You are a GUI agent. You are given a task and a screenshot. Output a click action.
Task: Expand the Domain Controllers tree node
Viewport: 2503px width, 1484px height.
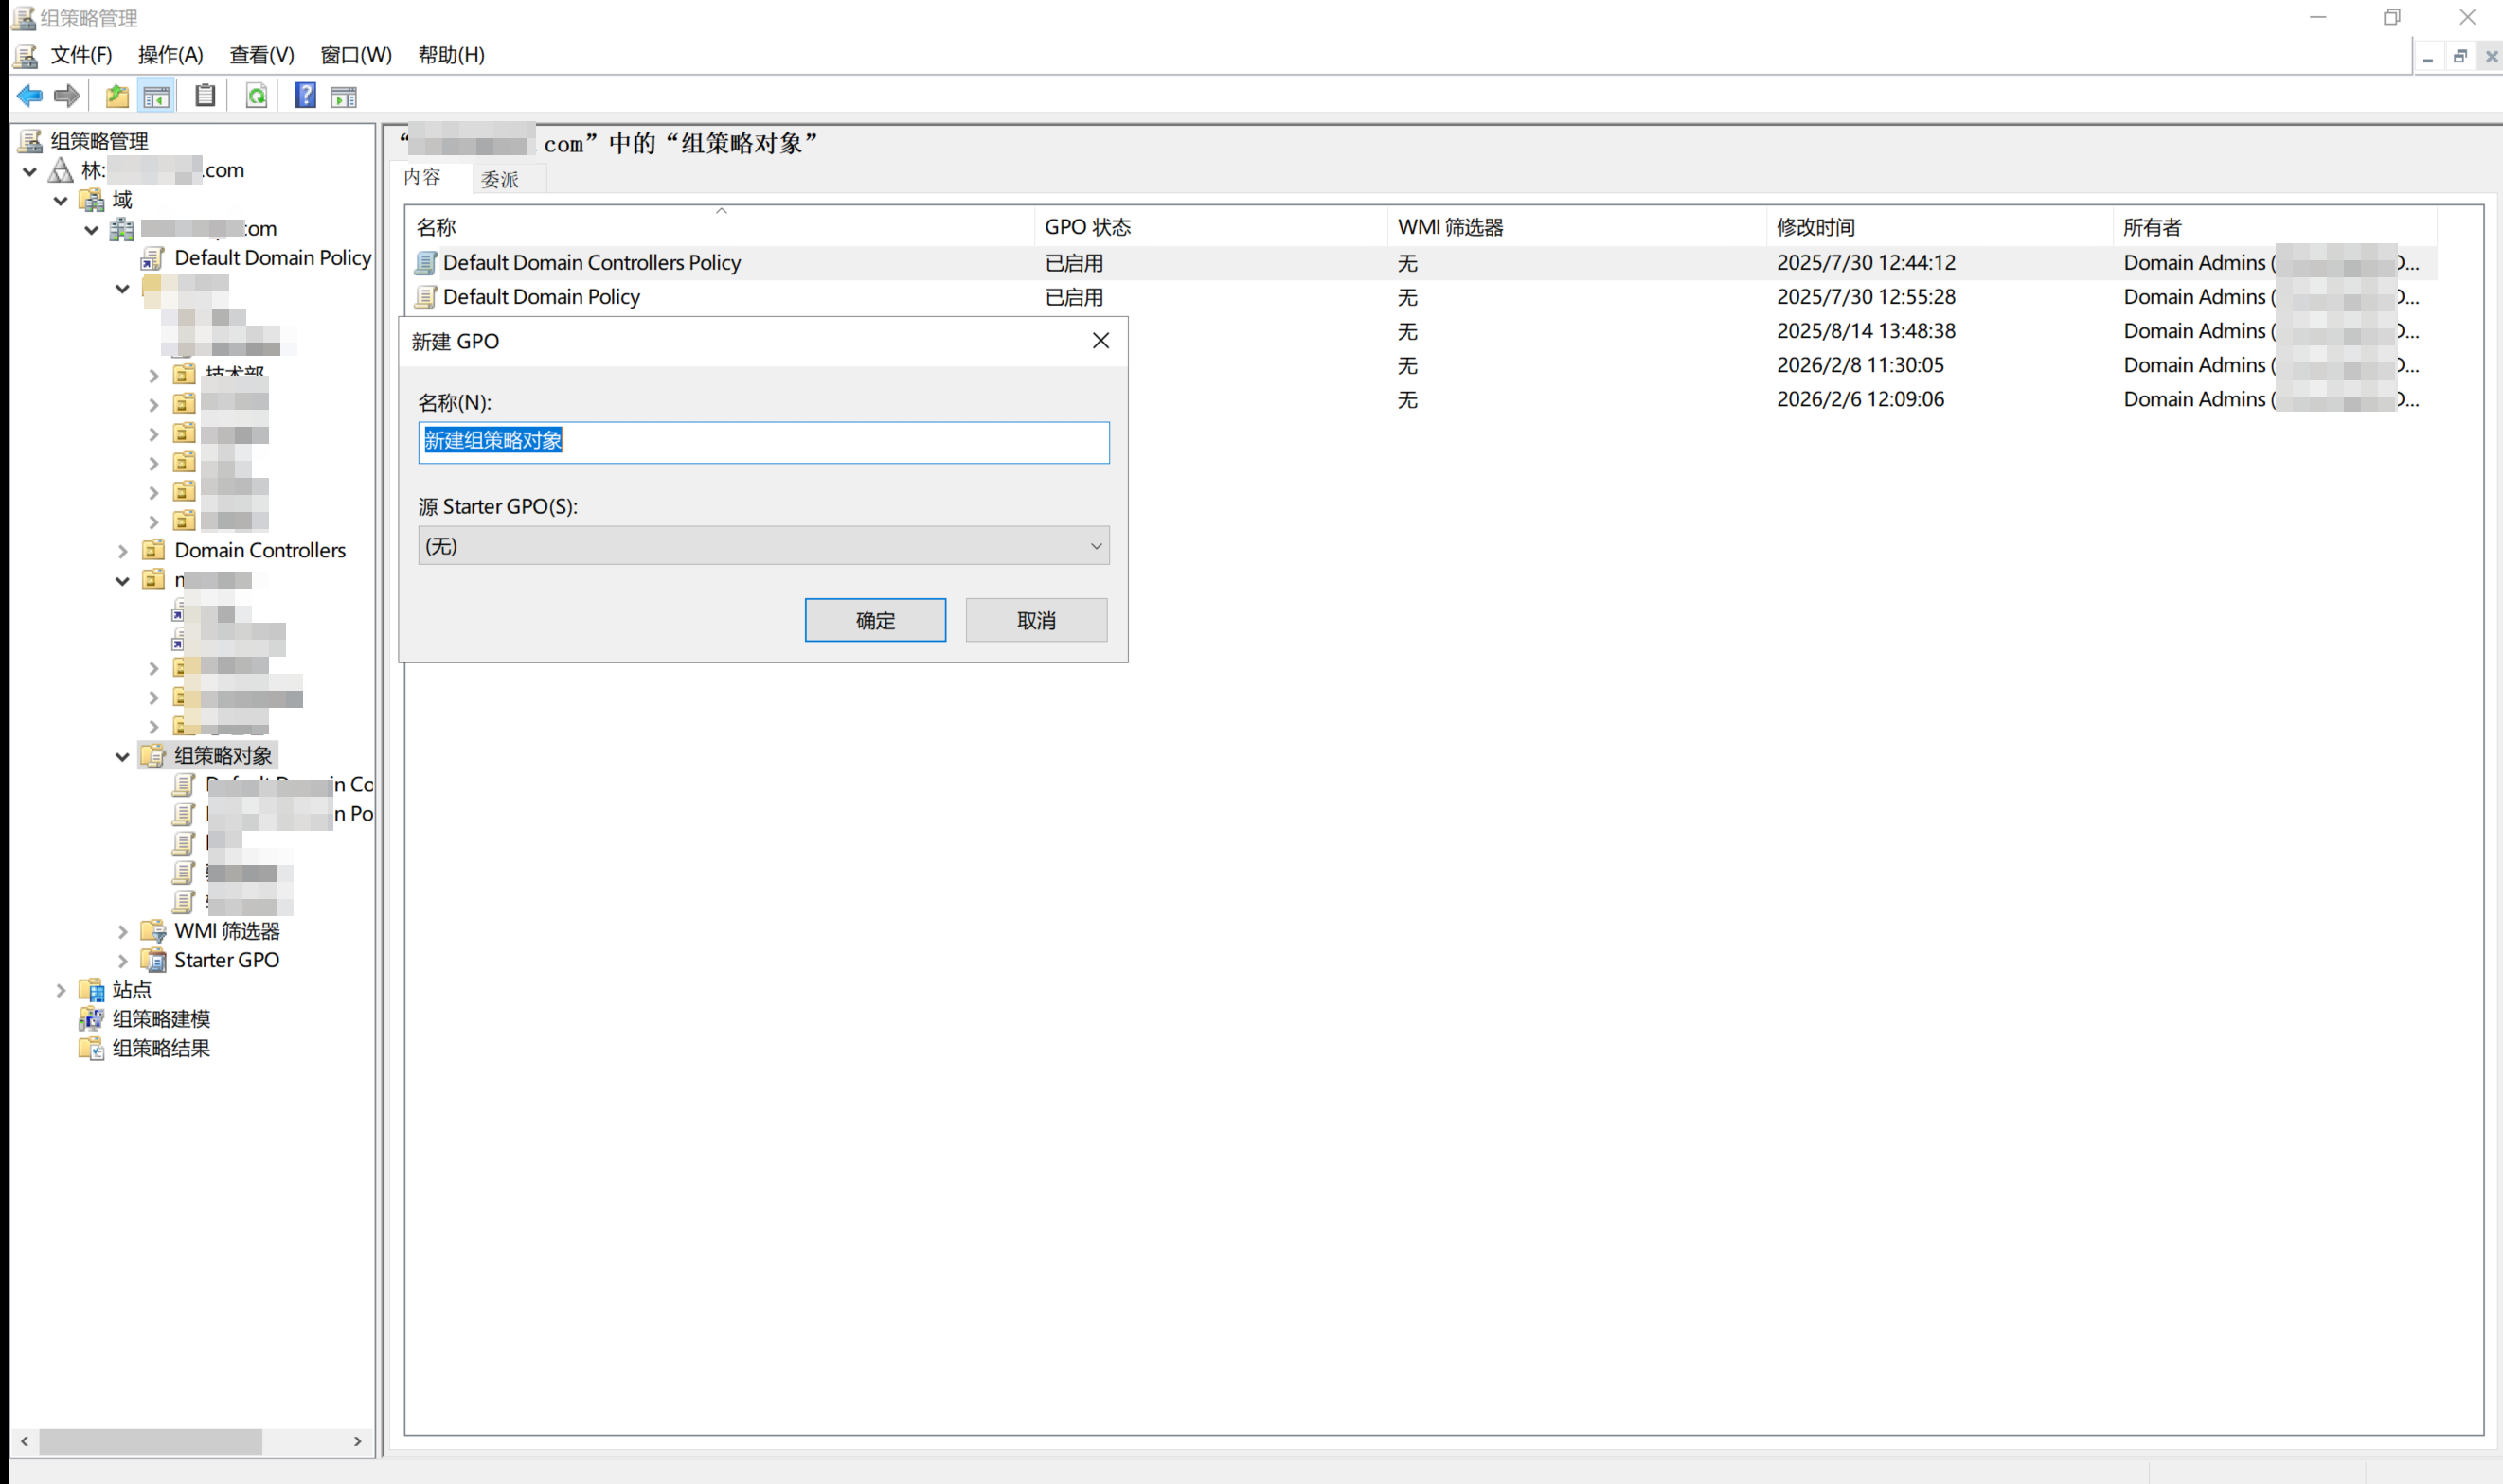pos(122,551)
